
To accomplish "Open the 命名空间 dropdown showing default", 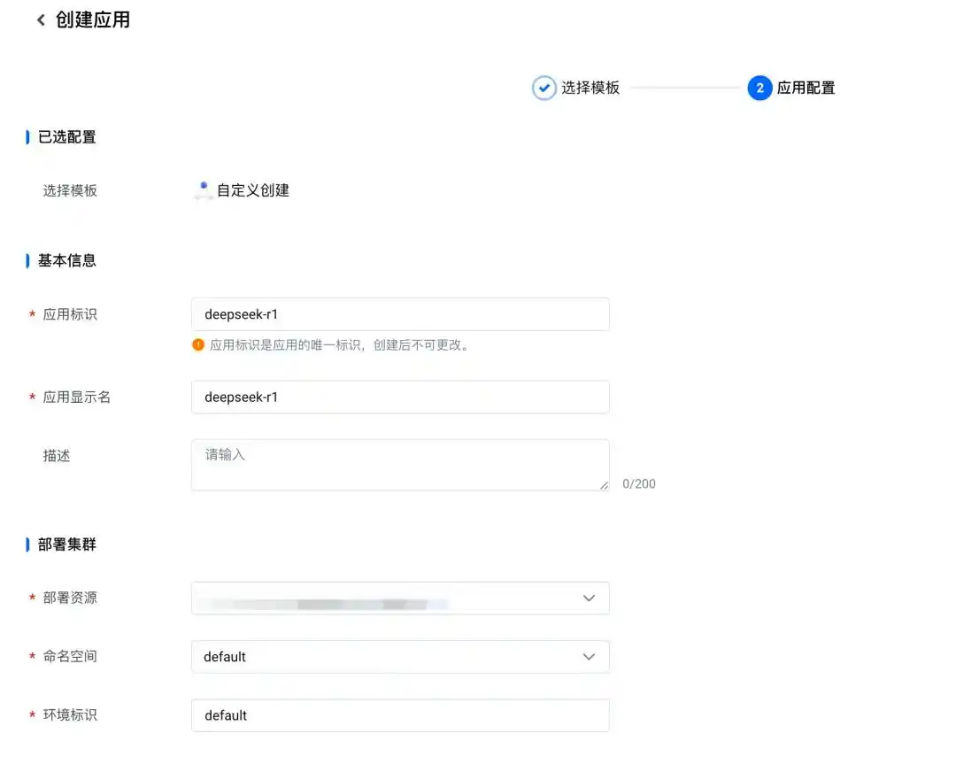I will tap(400, 657).
